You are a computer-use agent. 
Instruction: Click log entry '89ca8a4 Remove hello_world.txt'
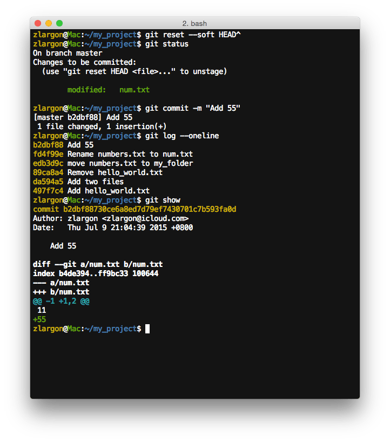98,172
